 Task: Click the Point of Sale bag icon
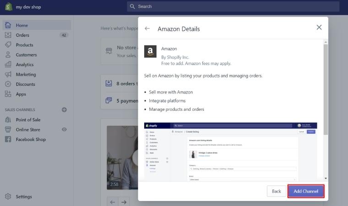click(x=8, y=119)
